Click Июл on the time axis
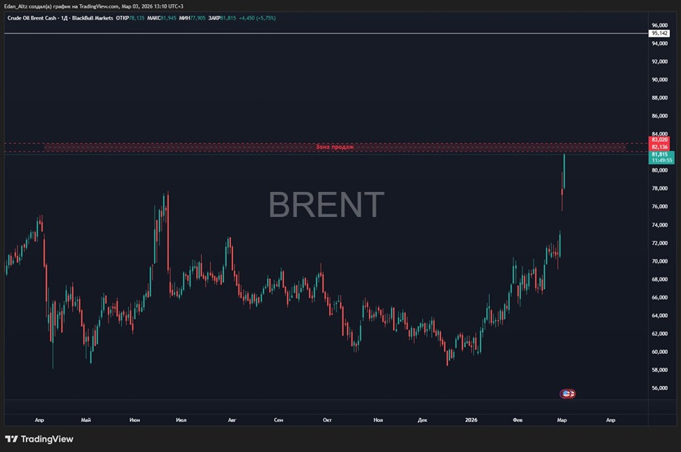Screen dimensions: 681x452 [181, 420]
